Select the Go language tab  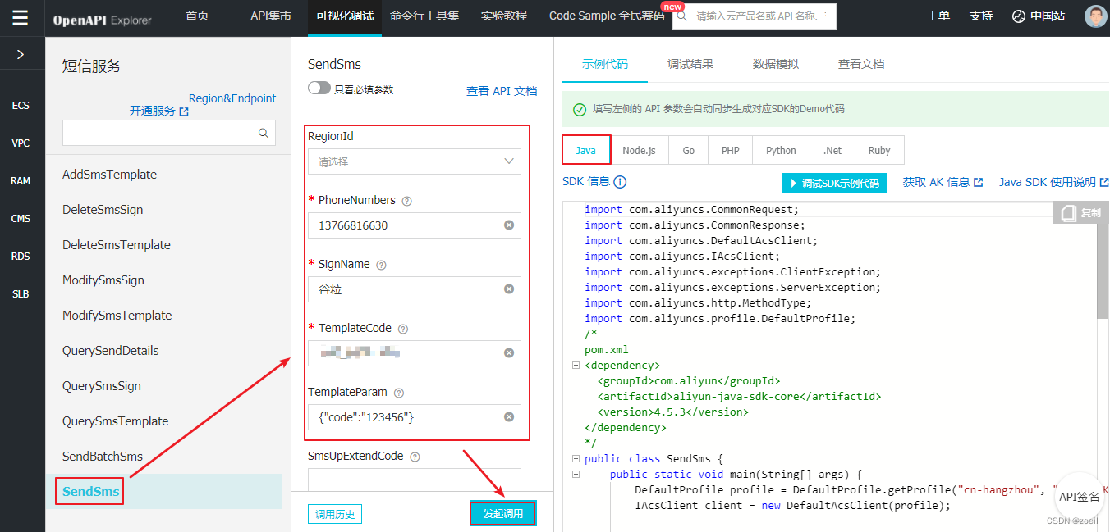pyautogui.click(x=689, y=151)
